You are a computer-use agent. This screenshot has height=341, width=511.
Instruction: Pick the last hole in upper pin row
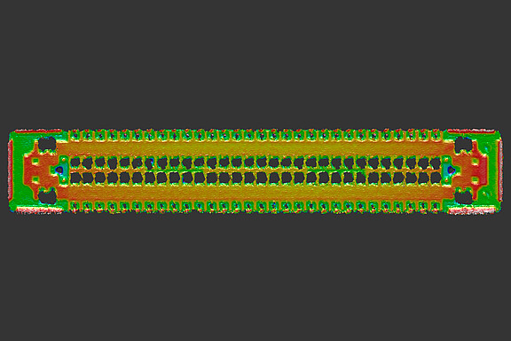tap(436, 163)
